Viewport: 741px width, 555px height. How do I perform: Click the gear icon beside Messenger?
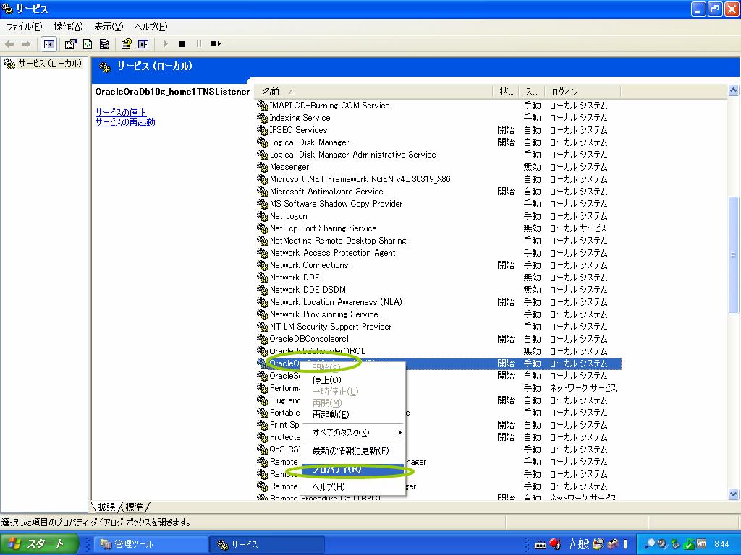click(262, 167)
